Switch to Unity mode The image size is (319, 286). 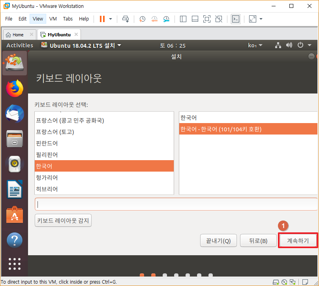(219, 19)
